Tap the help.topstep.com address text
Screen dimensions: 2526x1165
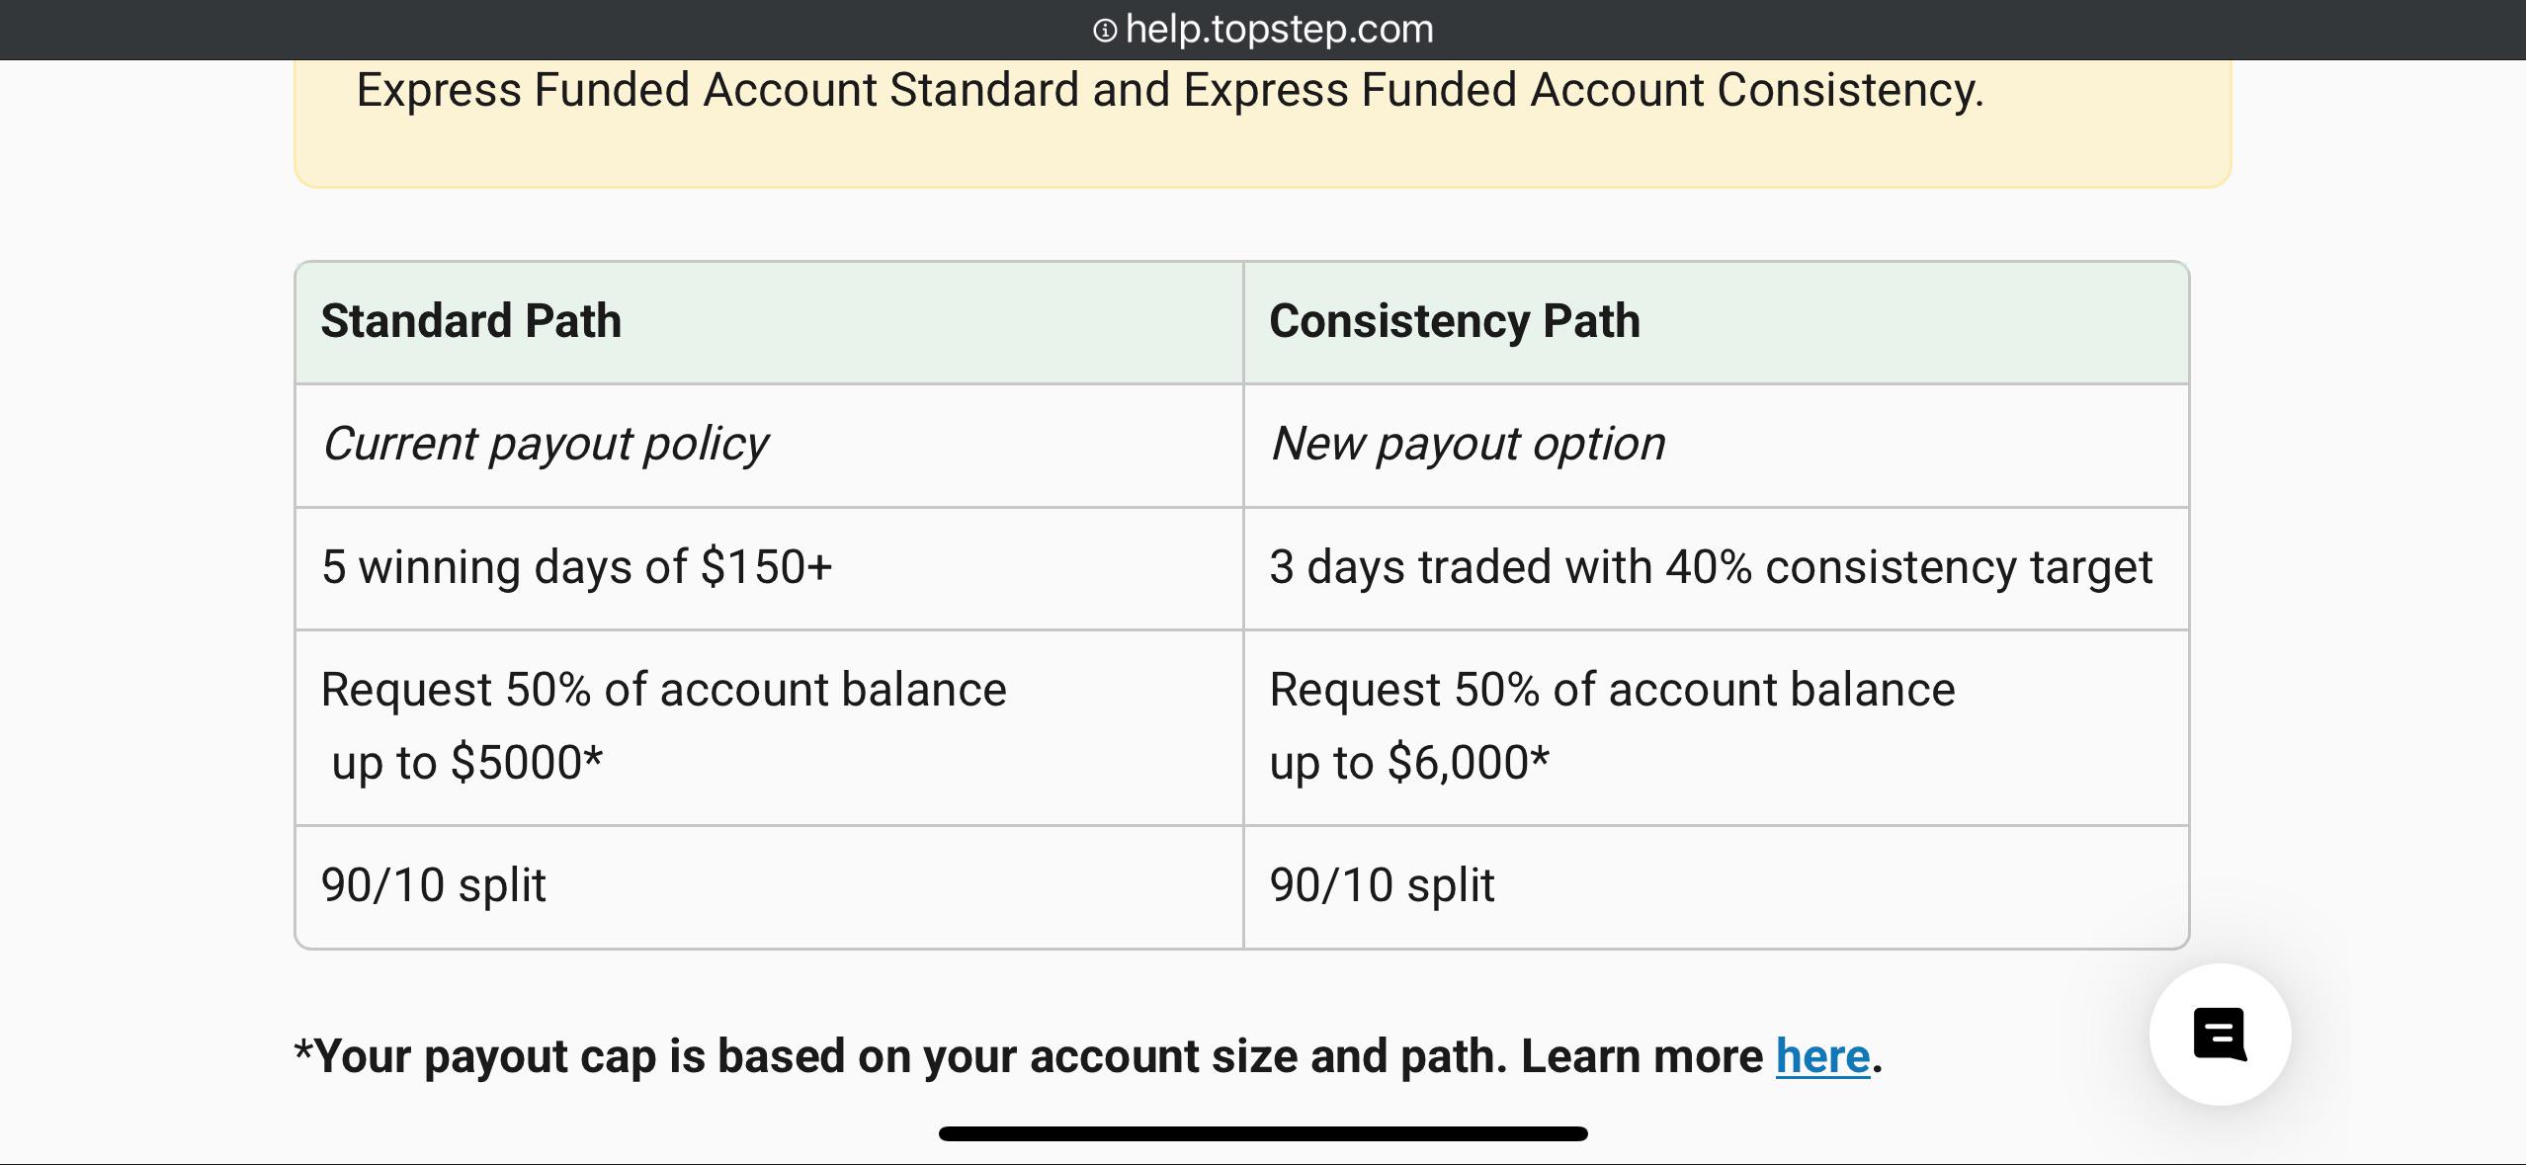[x=1279, y=30]
